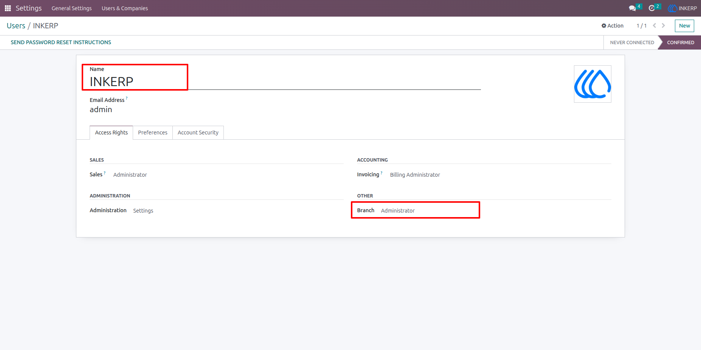Open the apps grid menu icon
Viewport: 701px width, 350px height.
click(8, 8)
